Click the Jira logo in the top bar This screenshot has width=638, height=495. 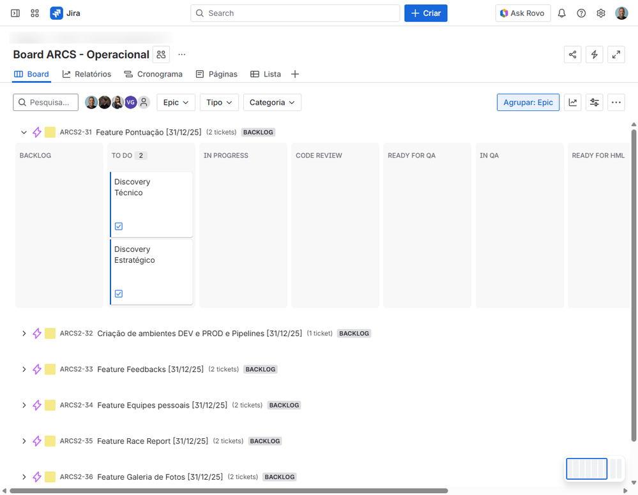coord(65,13)
